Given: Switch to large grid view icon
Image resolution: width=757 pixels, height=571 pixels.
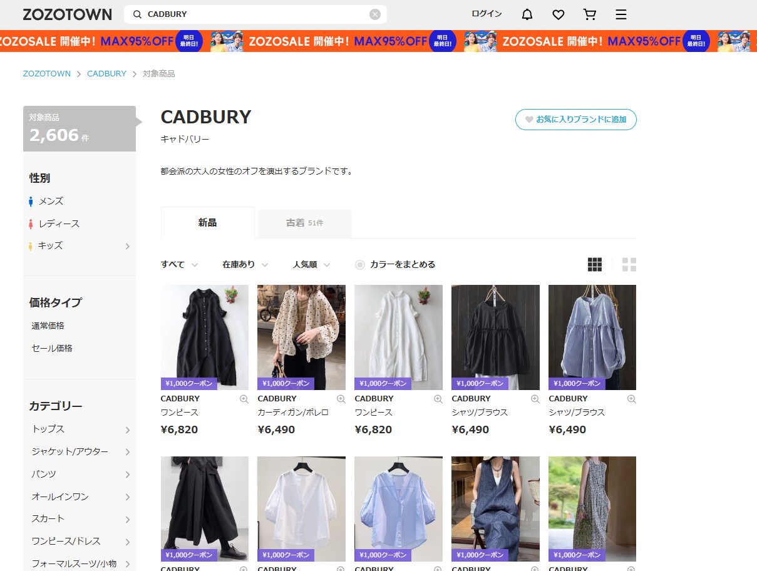Looking at the screenshot, I should pos(629,264).
